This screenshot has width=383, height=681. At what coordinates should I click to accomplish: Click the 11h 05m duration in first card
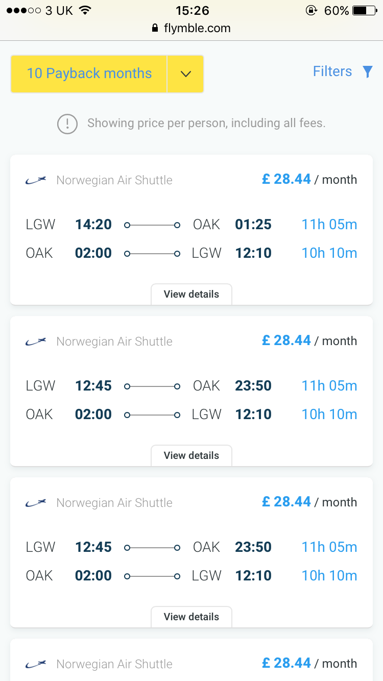tap(329, 225)
